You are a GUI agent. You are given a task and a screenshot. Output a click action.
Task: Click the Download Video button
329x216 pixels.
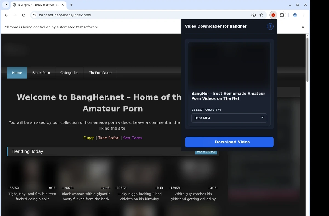pos(229,142)
